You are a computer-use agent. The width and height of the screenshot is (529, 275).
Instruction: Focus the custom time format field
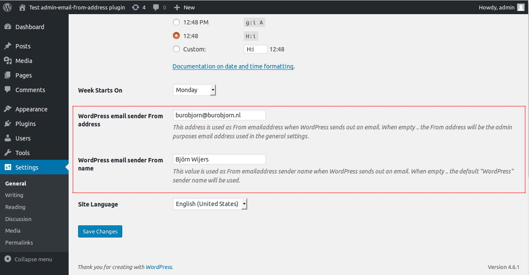click(256, 49)
